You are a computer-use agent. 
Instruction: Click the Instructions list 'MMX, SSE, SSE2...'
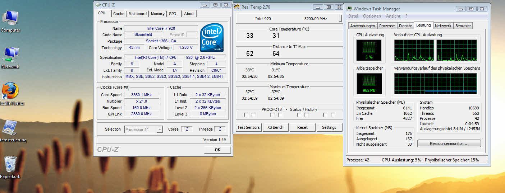(x=174, y=77)
